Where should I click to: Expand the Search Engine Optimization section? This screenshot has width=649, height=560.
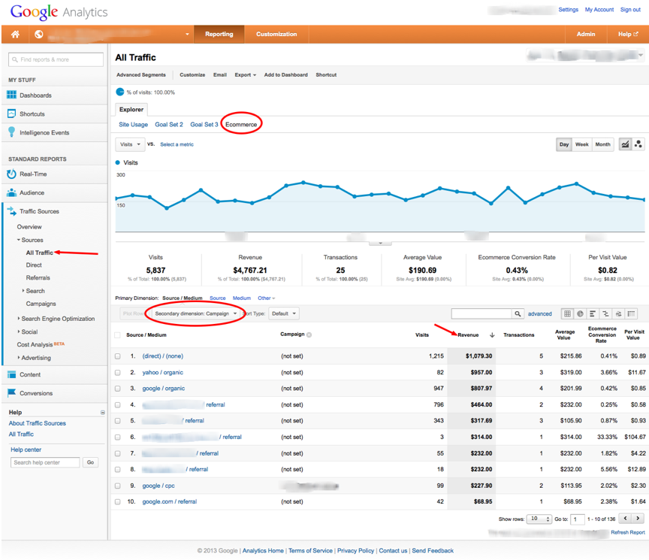pos(58,319)
